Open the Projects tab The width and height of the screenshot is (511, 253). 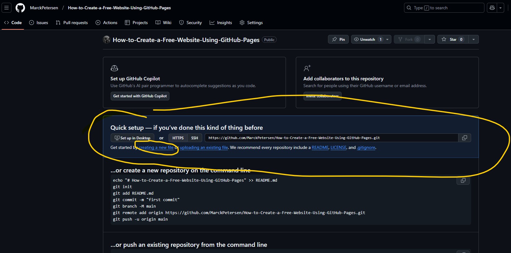point(136,23)
